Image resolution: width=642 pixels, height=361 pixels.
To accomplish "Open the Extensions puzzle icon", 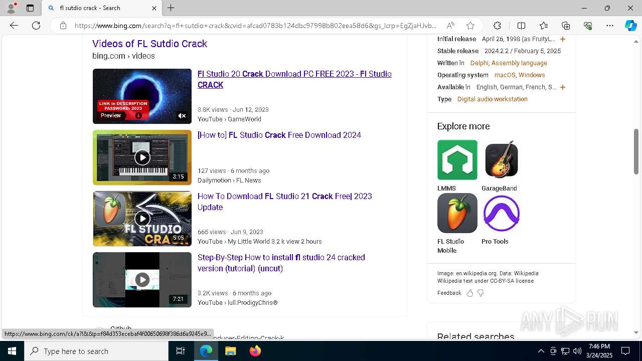I will pyautogui.click(x=497, y=26).
